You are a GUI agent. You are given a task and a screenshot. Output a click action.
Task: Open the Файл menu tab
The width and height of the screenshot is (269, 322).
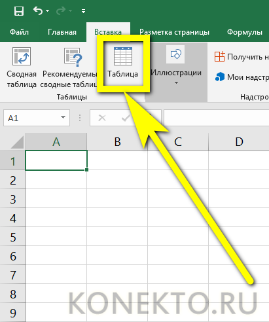pos(19,32)
